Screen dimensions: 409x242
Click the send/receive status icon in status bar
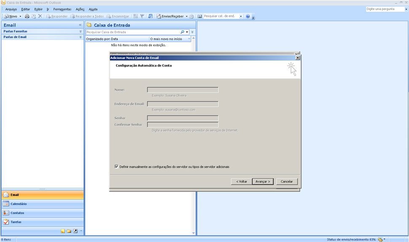click(x=380, y=239)
